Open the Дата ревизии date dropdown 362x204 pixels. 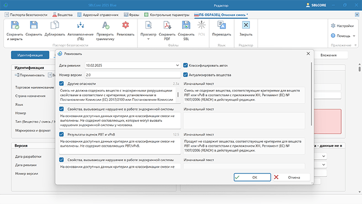(177, 65)
